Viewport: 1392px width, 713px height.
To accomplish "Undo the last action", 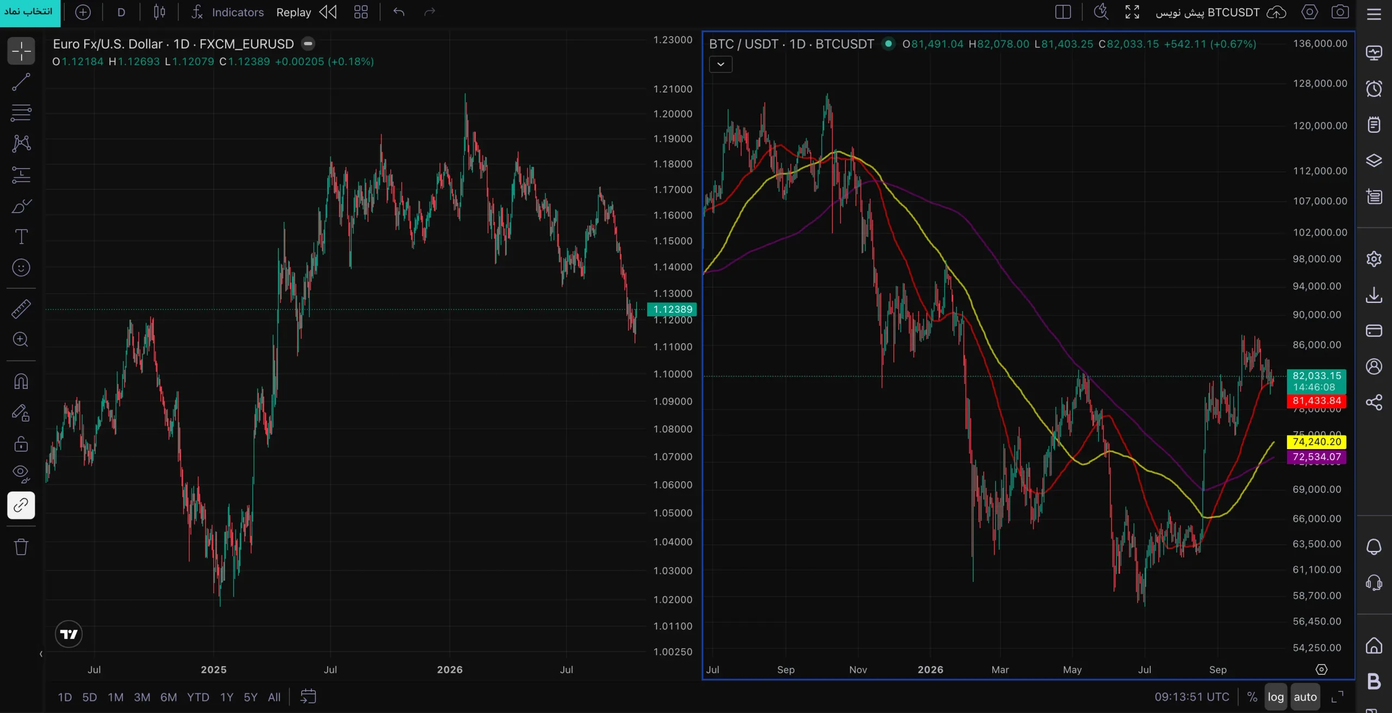I will click(399, 12).
